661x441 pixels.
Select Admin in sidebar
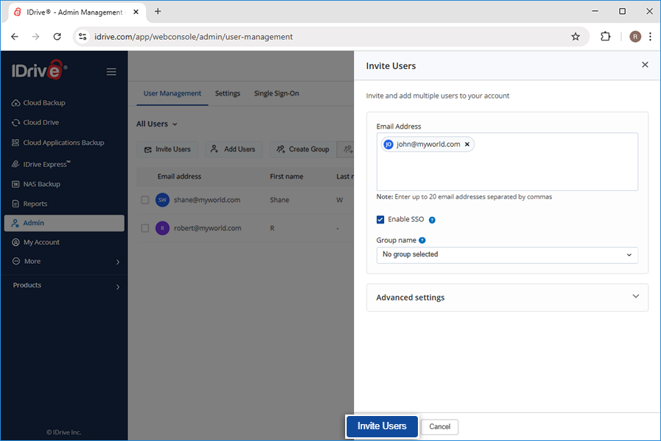pyautogui.click(x=64, y=223)
